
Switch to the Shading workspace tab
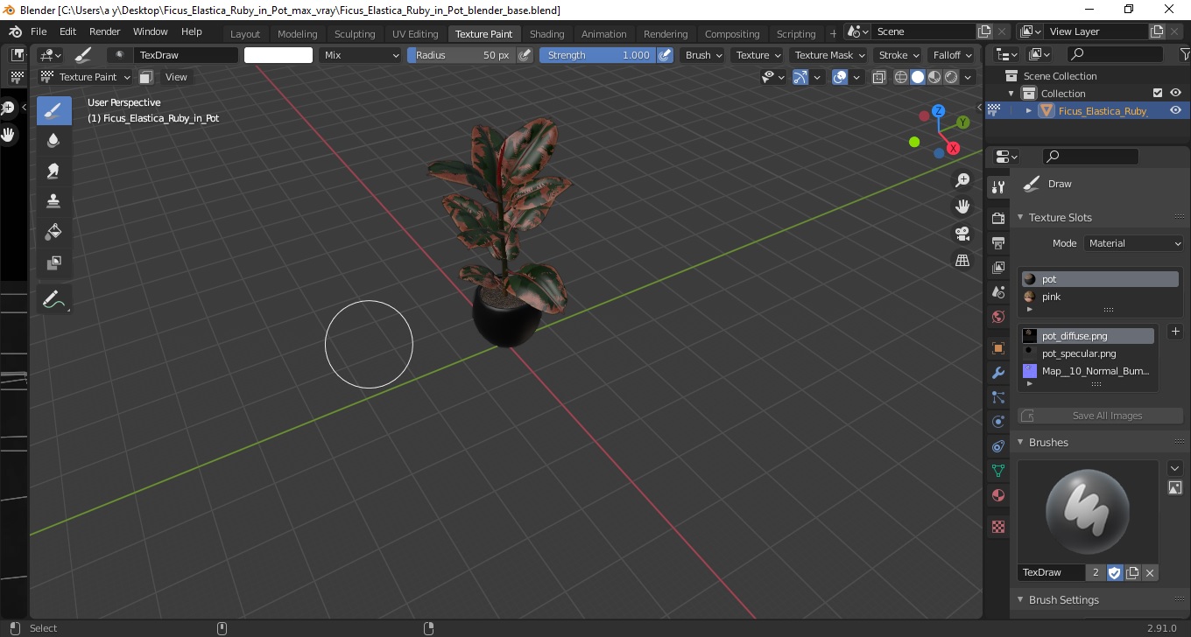pos(547,34)
